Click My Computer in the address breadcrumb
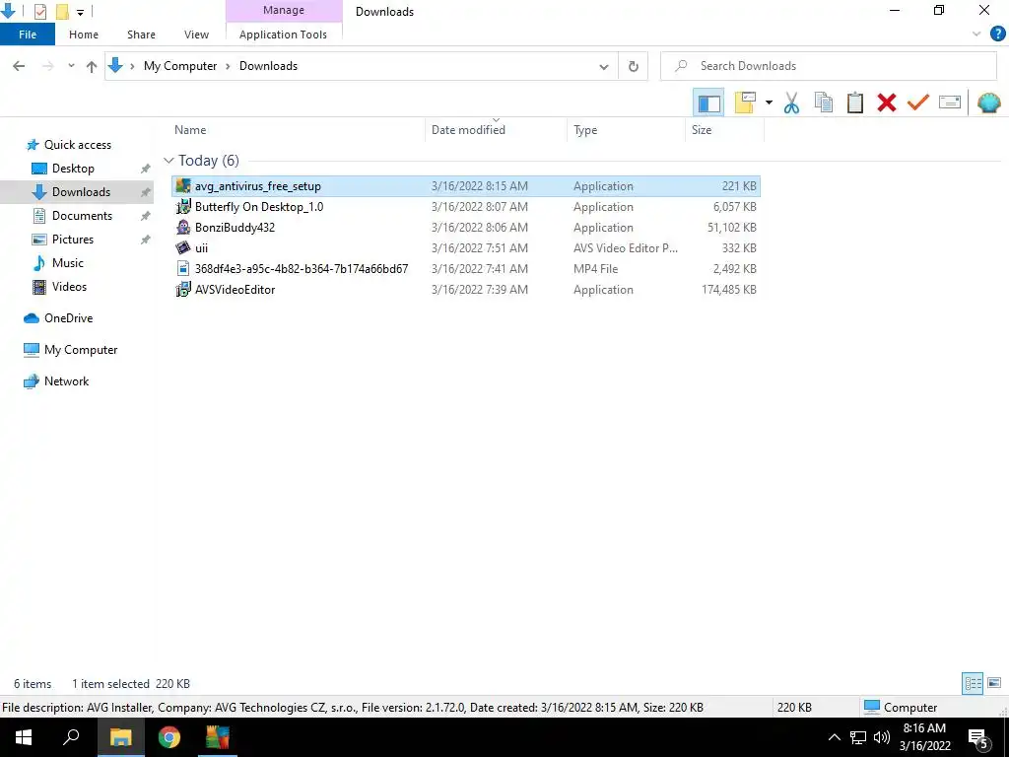 pos(180,66)
